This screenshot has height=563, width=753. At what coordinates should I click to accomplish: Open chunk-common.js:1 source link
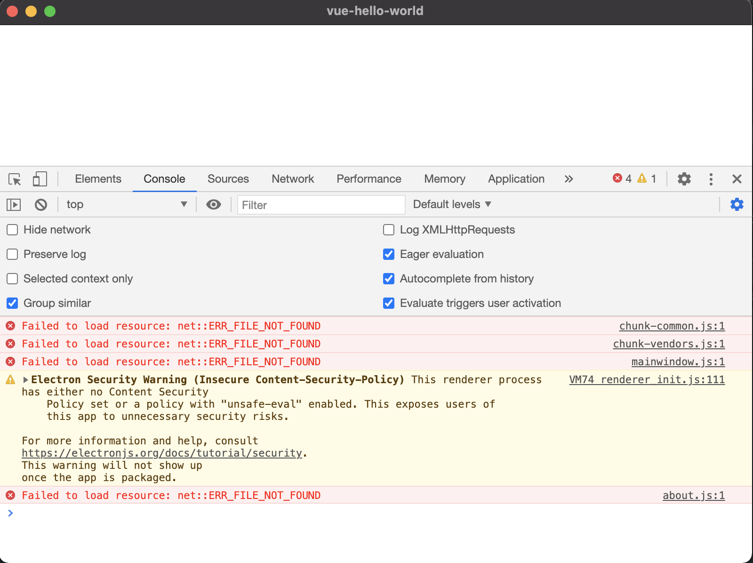pyautogui.click(x=672, y=326)
